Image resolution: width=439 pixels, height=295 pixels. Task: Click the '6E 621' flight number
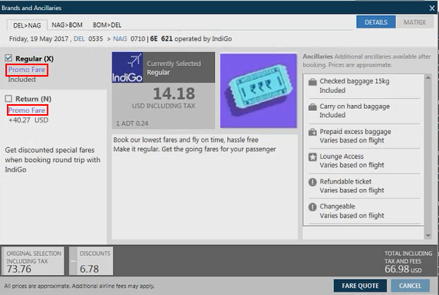[161, 39]
